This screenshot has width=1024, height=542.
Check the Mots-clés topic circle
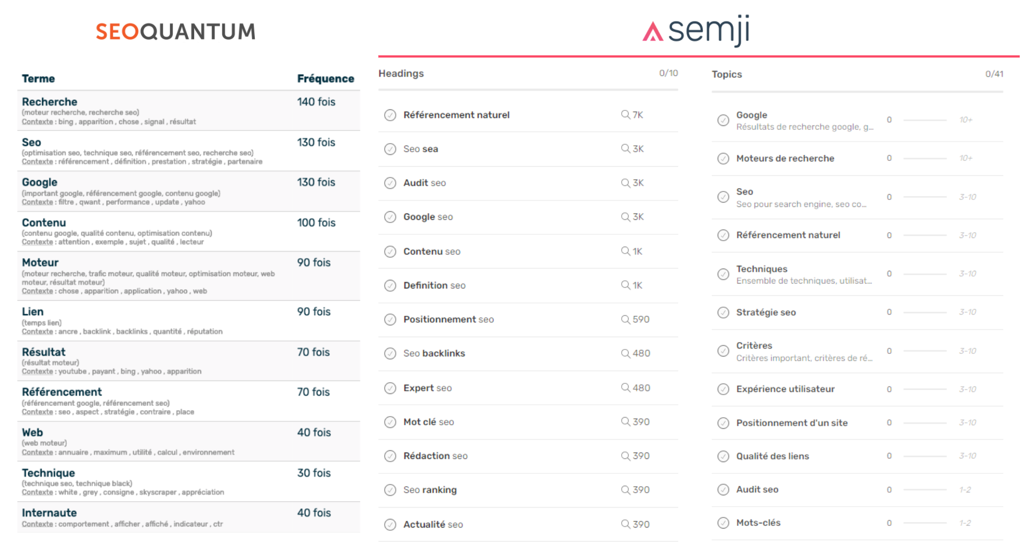click(x=723, y=523)
